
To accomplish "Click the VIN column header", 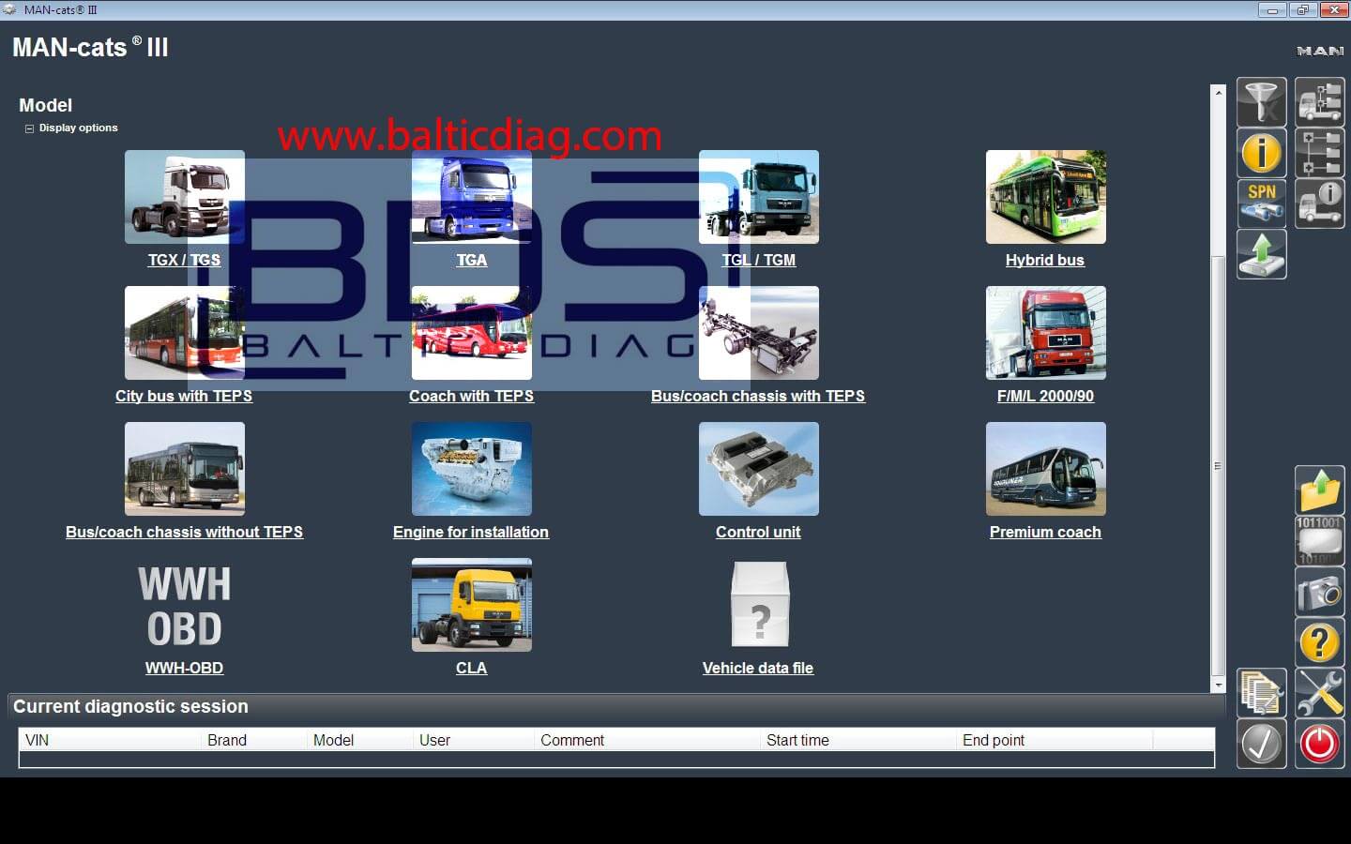I will point(110,740).
